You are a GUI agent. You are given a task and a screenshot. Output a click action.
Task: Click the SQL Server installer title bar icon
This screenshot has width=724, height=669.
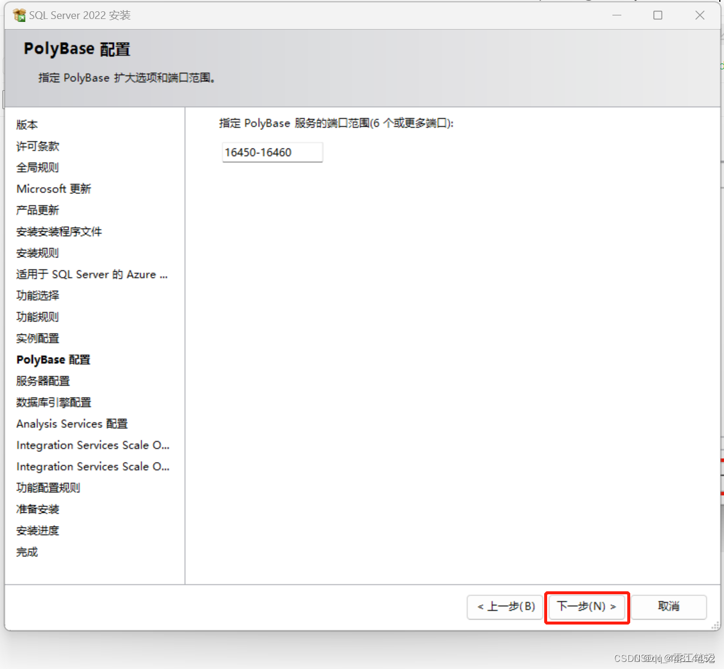click(20, 15)
